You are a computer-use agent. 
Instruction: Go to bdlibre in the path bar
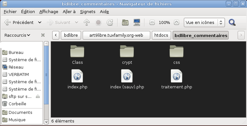click(71, 35)
